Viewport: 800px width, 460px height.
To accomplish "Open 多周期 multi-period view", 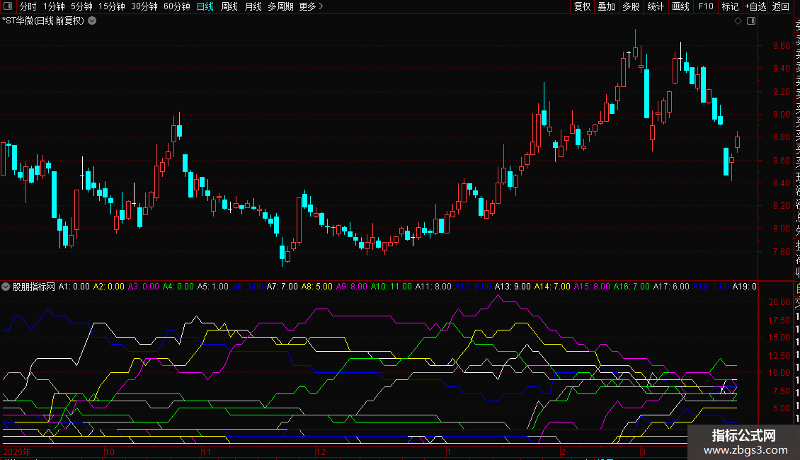I will (280, 7).
